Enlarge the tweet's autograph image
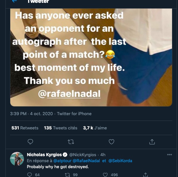Viewport: 178px width, 177px height. 91,57
